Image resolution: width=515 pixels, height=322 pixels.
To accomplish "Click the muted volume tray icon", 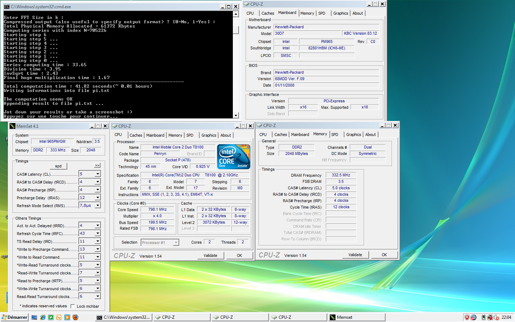I will (497, 317).
